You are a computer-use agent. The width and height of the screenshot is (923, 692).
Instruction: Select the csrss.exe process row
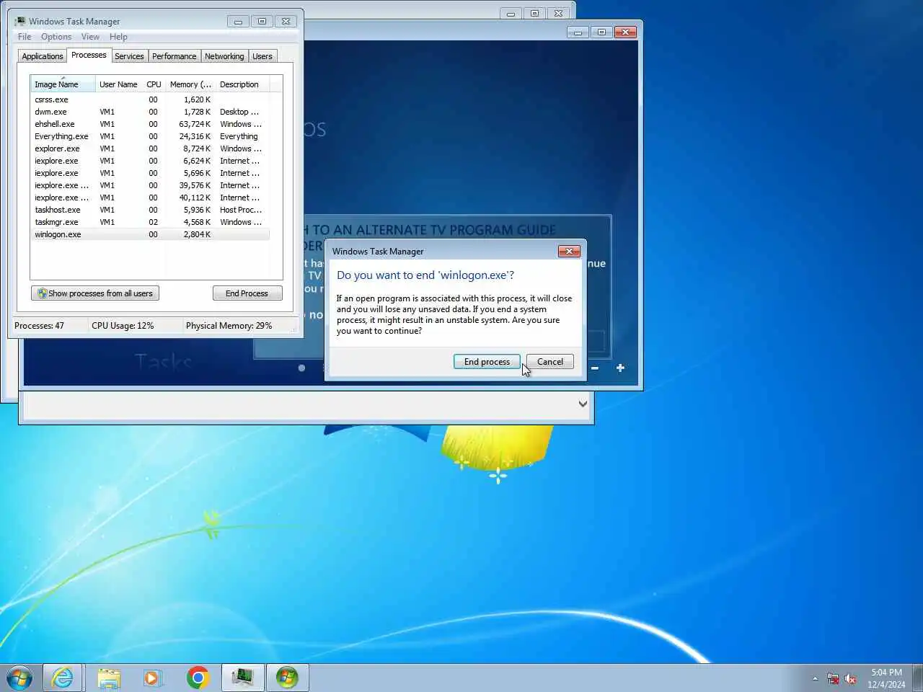click(x=150, y=99)
